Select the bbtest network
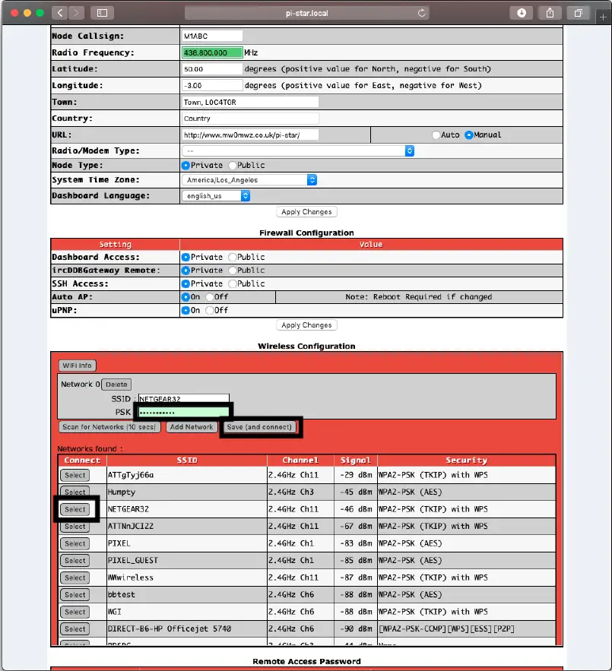Viewport: 612px width, 671px height. pyautogui.click(x=75, y=595)
